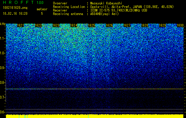The width and height of the screenshot is (186, 118).
Task: Click the 1621 time marker label
Action: pos(20,25)
